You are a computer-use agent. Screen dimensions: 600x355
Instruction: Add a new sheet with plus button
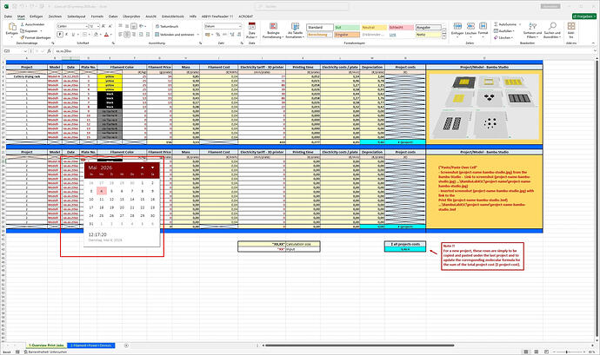(x=126, y=345)
